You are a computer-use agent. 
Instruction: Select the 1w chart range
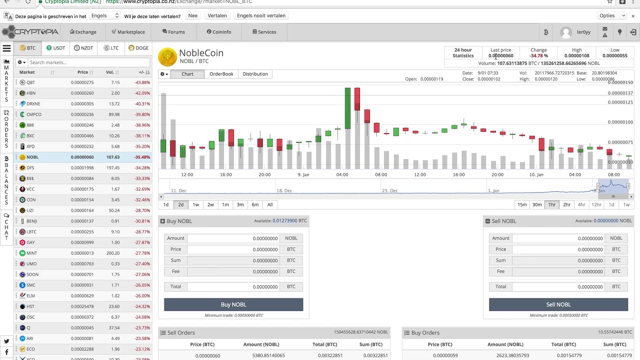195,204
